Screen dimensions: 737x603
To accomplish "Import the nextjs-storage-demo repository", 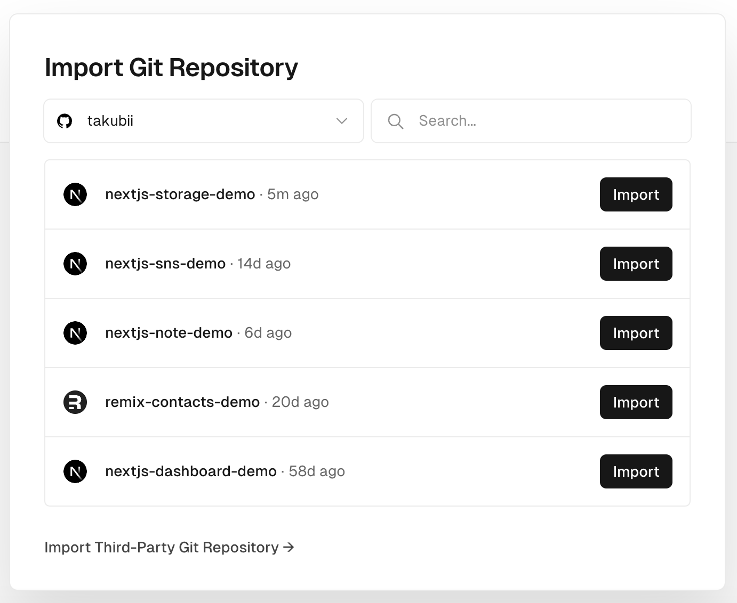I will pyautogui.click(x=636, y=194).
